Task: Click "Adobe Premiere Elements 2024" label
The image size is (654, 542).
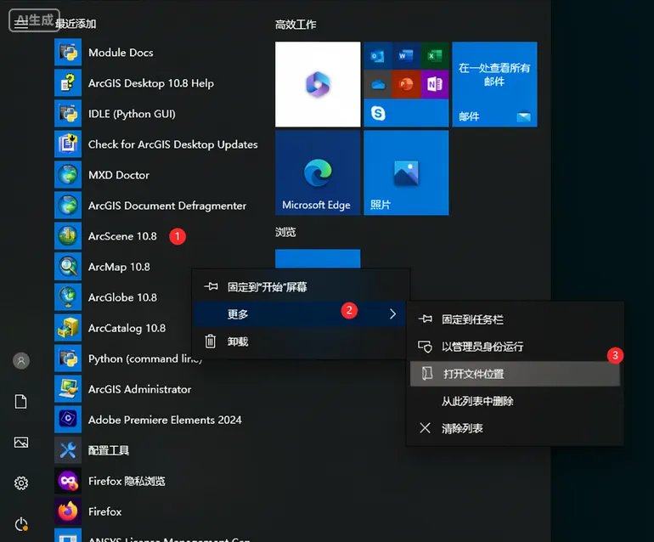Action: pos(165,420)
